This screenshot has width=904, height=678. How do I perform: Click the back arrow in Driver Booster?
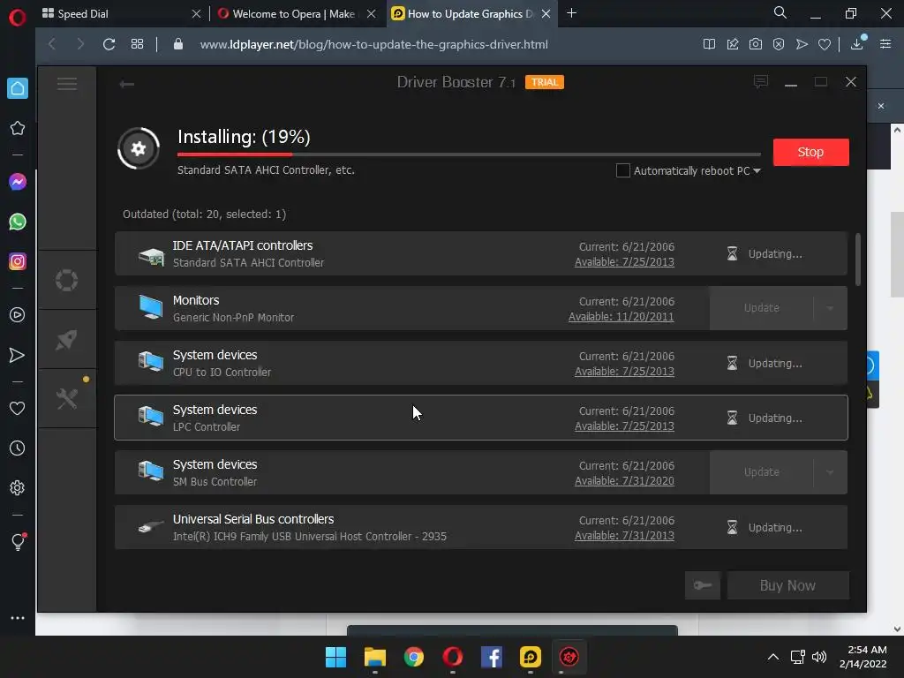[127, 84]
